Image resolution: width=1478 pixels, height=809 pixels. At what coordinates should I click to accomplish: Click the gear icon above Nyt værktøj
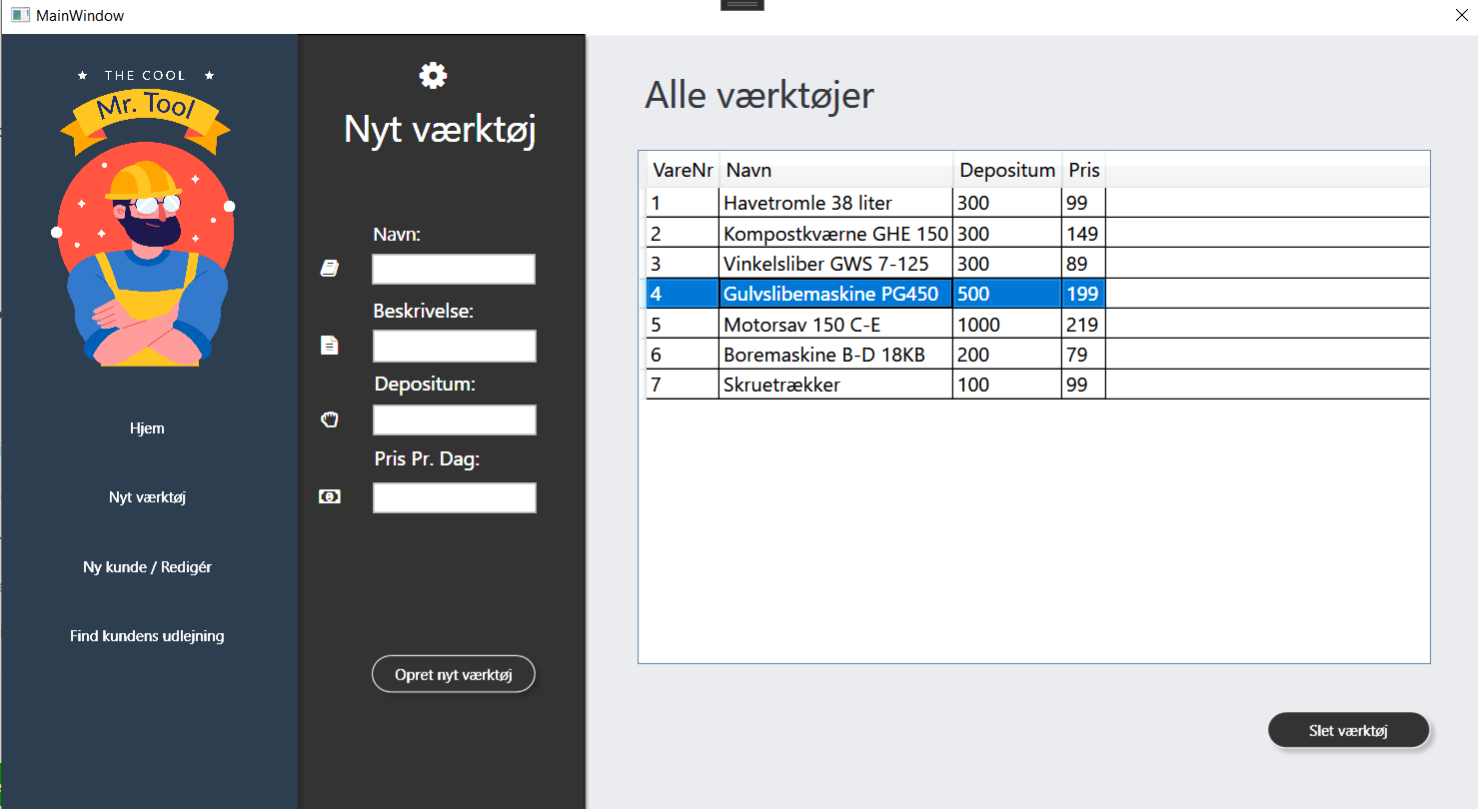(x=433, y=75)
